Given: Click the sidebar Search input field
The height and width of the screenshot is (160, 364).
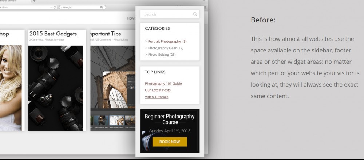Looking at the screenshot, I should tap(170, 14).
